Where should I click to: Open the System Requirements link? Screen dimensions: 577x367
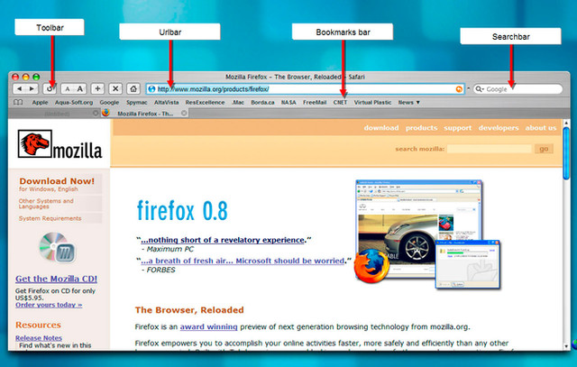(50, 218)
